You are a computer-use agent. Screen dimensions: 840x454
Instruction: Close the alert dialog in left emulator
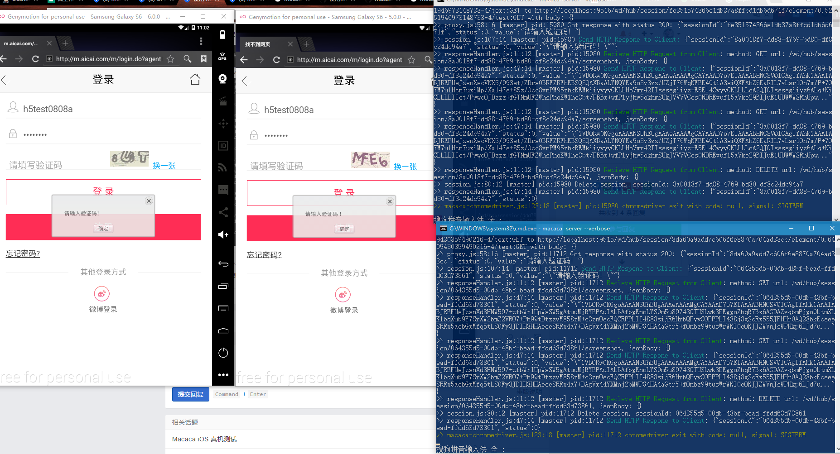149,201
